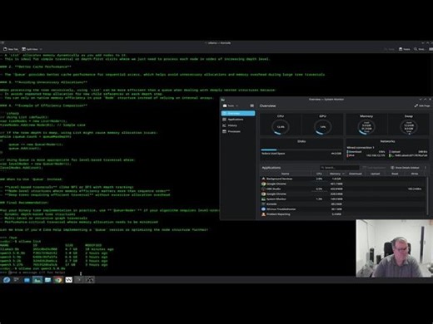Switch to History page in System Monitor sidebar
This screenshot has height=324, width=433.
click(x=238, y=125)
